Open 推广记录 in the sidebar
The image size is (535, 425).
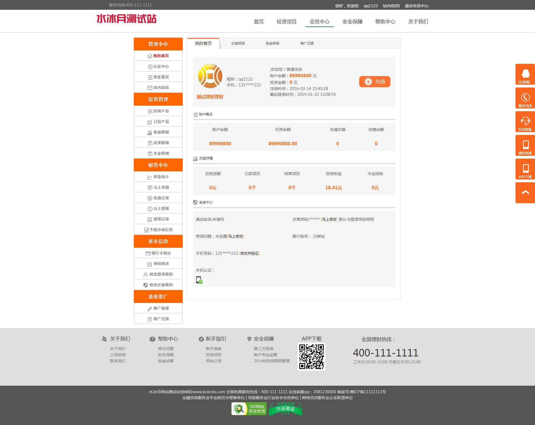pos(158,319)
